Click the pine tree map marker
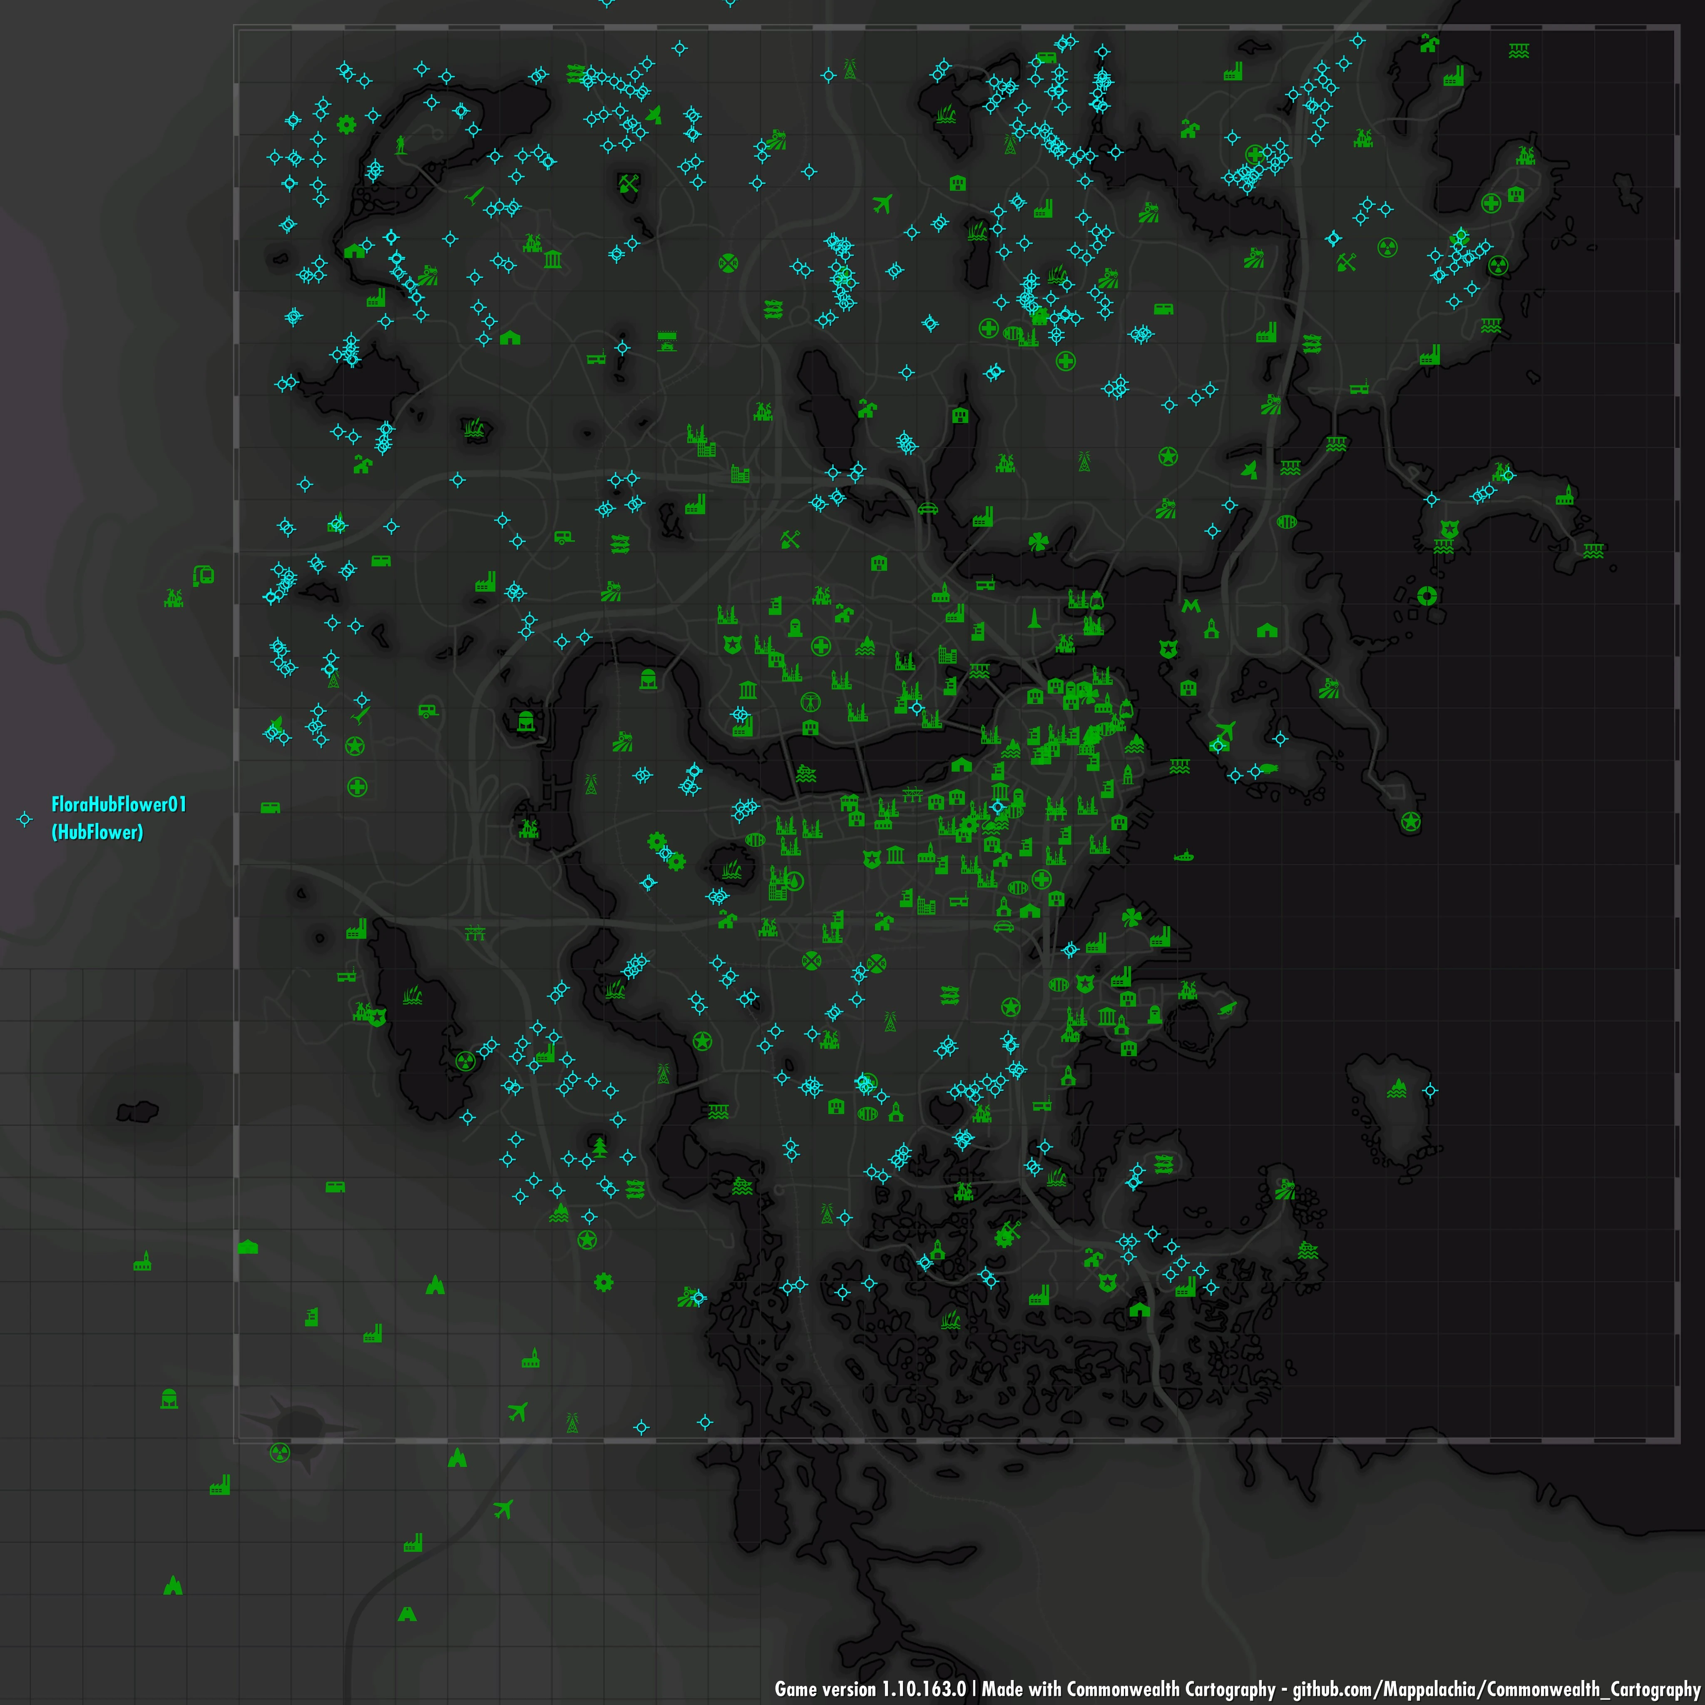 tap(601, 1146)
